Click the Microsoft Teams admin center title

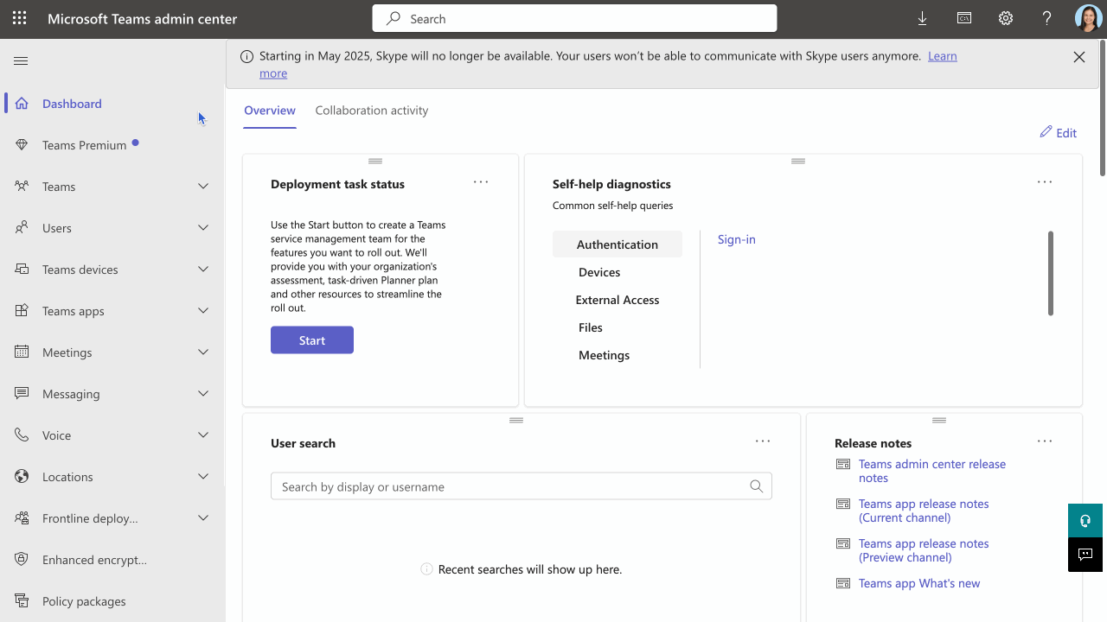pyautogui.click(x=142, y=19)
